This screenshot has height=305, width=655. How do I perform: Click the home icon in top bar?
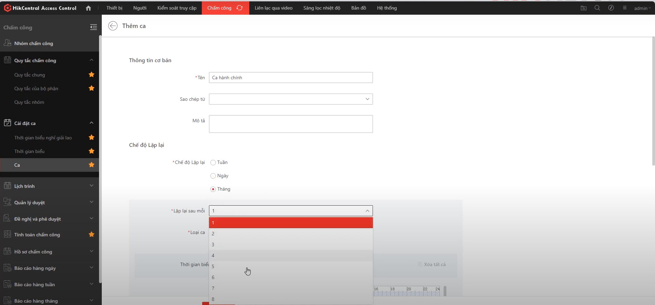88,8
